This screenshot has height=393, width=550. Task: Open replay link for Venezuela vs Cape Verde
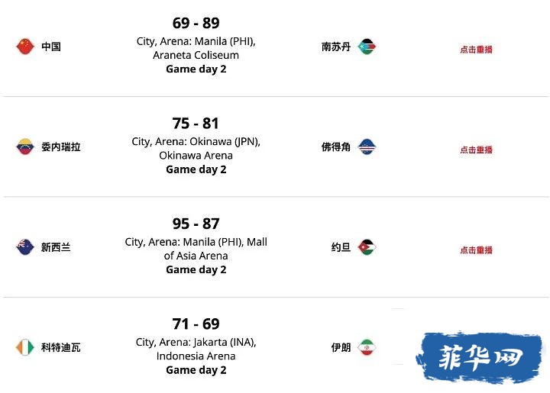(476, 150)
